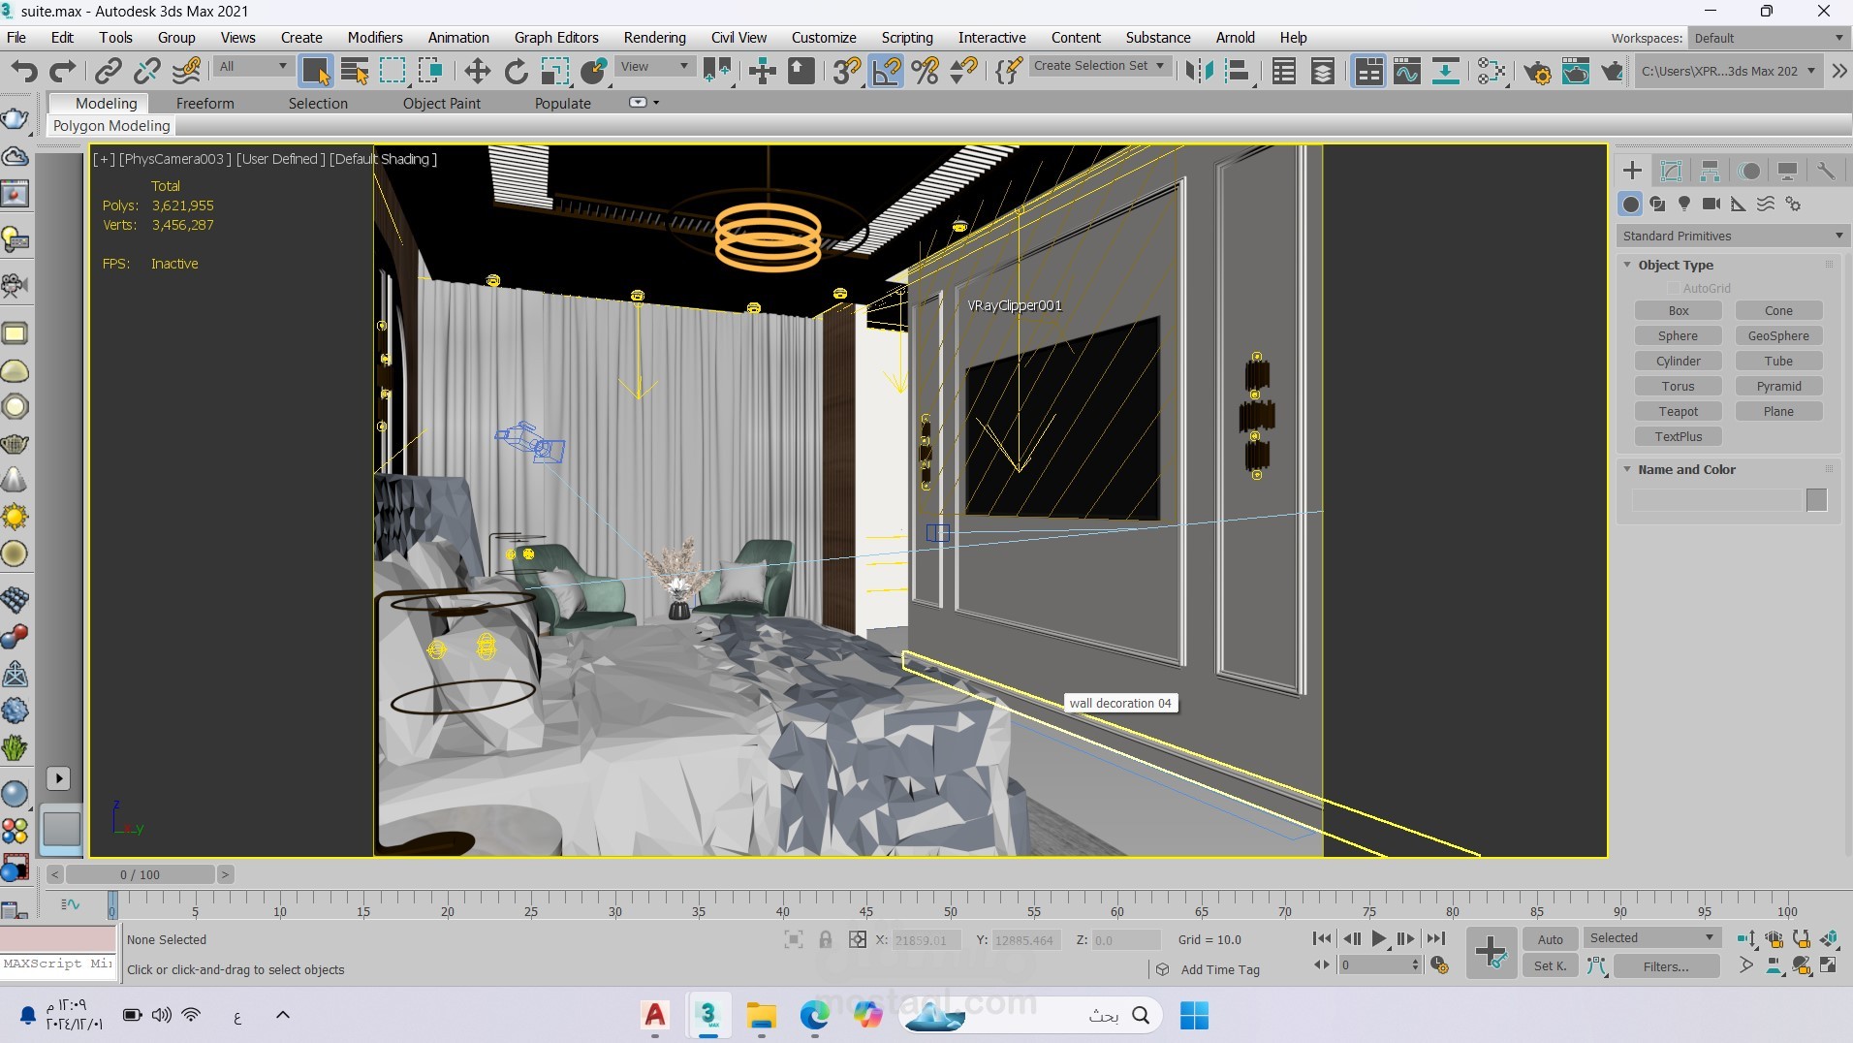1853x1043 pixels.
Task: Click the Teapot primitive button
Action: [1678, 411]
